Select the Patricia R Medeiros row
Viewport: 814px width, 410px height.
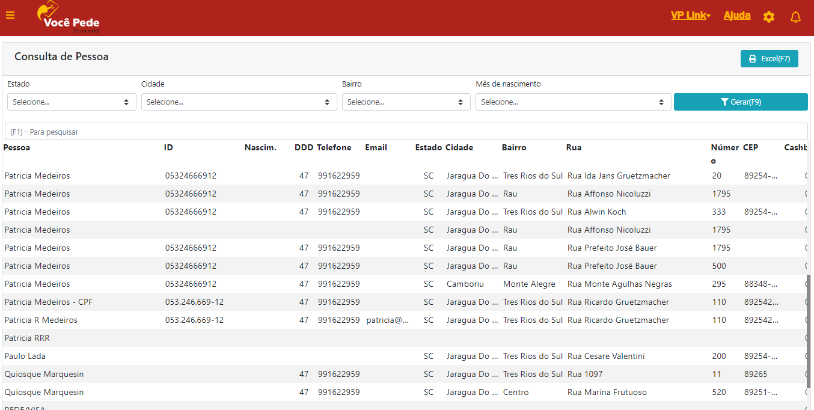[x=41, y=320]
